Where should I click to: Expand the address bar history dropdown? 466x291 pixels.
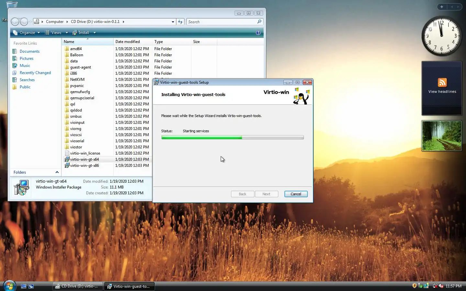[173, 22]
